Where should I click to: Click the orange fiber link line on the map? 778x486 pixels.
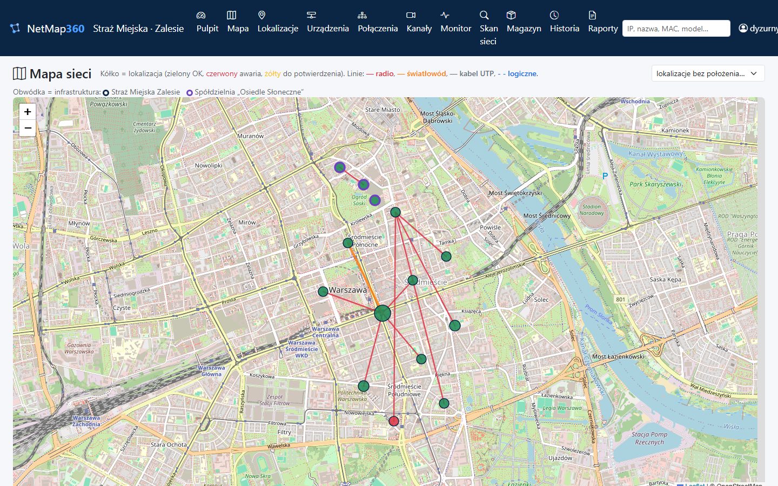click(365, 277)
